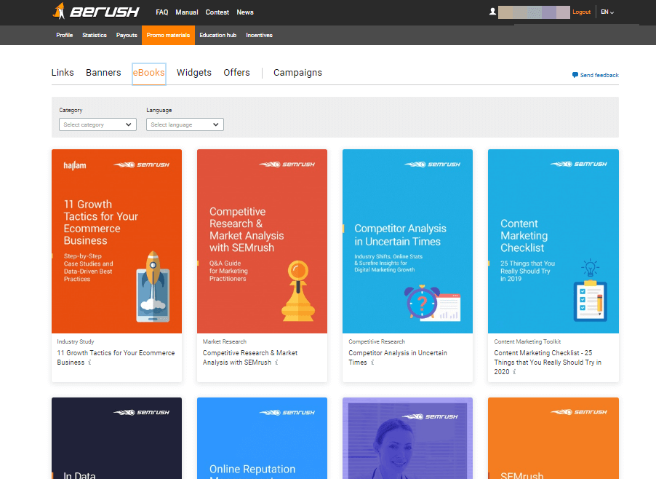The height and width of the screenshot is (479, 656).
Task: Click the purple ebook cover with woman photo
Action: (407, 438)
